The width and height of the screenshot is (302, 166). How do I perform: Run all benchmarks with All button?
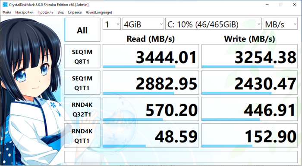click(x=82, y=30)
